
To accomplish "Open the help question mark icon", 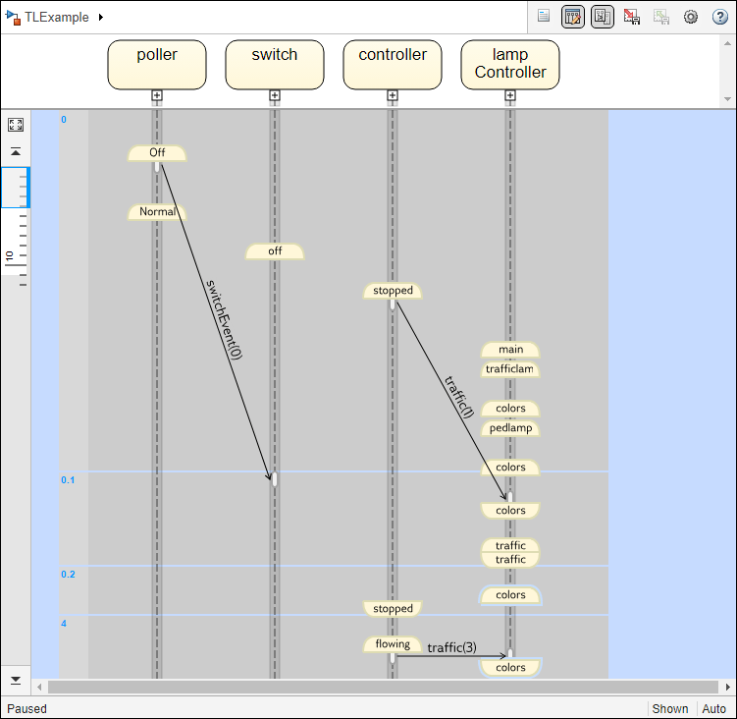I will (x=719, y=17).
